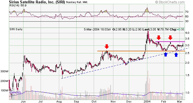The image size is (193, 103).
Task: Click the 100M volume axis label
Action: coord(4,91)
